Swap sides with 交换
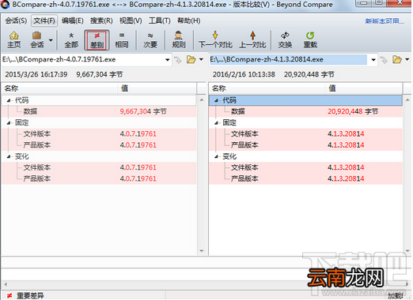The height and width of the screenshot is (300, 413). [x=285, y=39]
